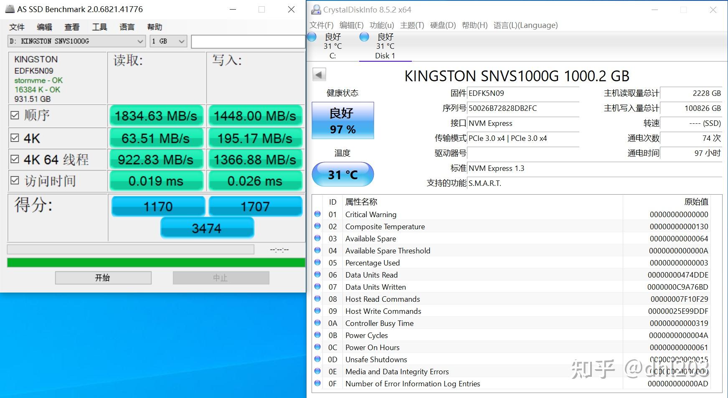Open AS SSD 查看 menu
728x398 pixels.
point(72,27)
